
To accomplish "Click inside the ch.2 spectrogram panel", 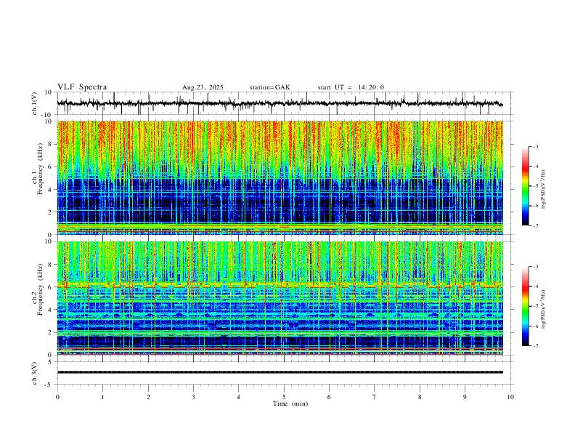I will coord(280,298).
